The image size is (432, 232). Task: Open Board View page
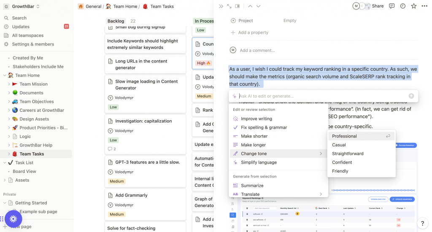24,171
